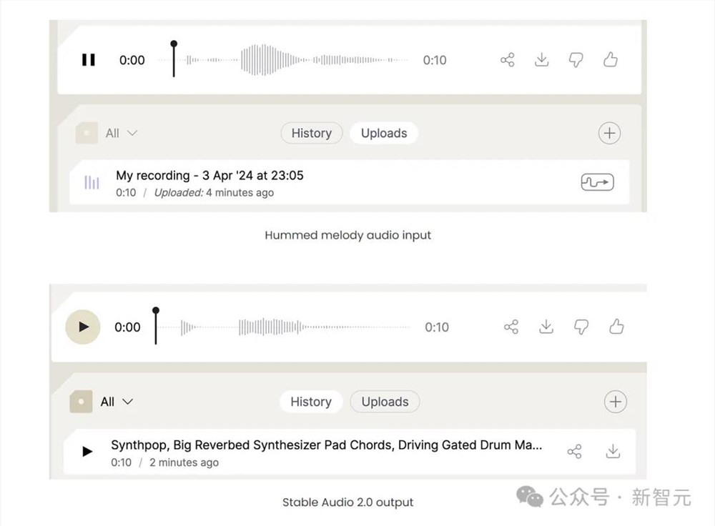Image resolution: width=715 pixels, height=526 pixels.
Task: Download the Synthpop track from list row
Action: click(613, 452)
